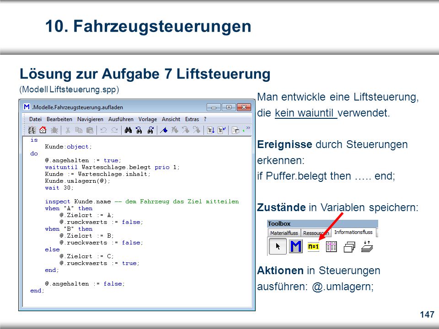Click the '@.rueckwaerts := true;' code line
Viewport: 439px width, 329px height.
[99, 263]
